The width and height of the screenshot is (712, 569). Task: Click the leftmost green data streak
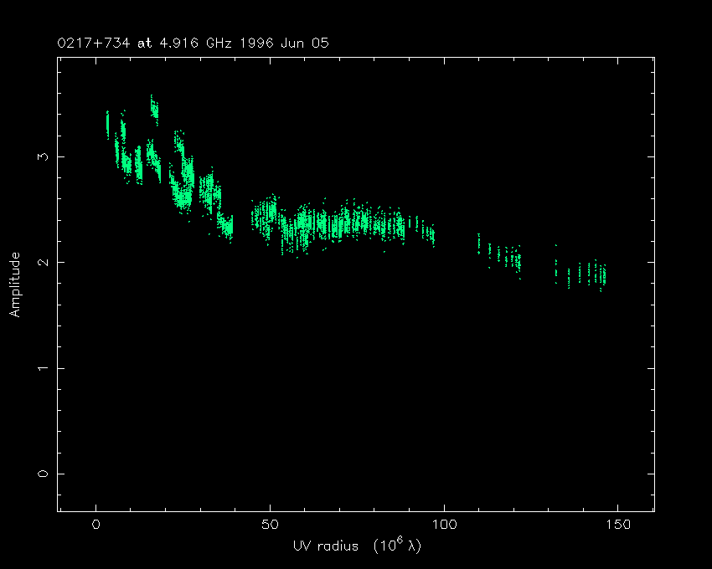[x=107, y=123]
